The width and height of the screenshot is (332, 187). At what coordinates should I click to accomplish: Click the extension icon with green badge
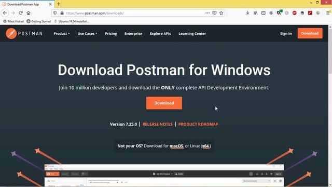tap(279, 12)
